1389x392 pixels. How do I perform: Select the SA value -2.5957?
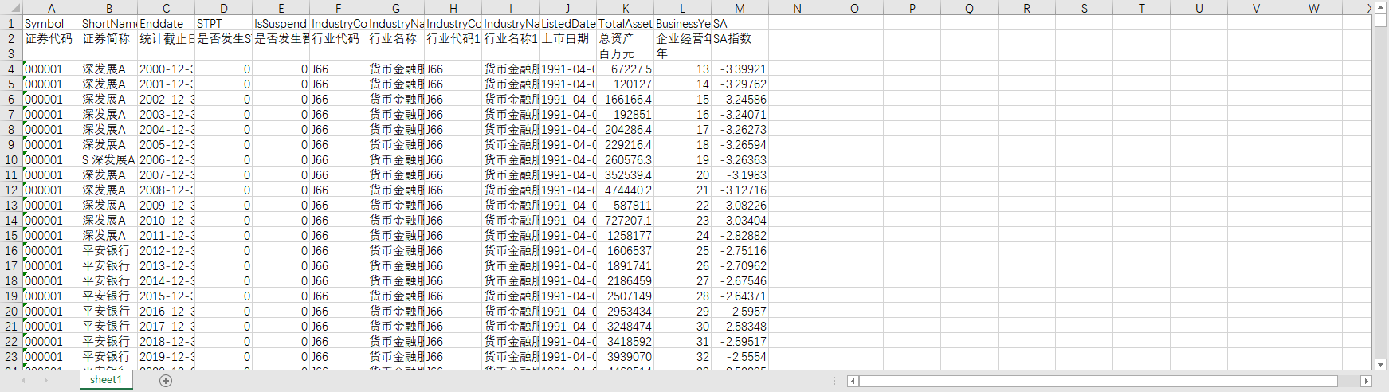click(740, 312)
